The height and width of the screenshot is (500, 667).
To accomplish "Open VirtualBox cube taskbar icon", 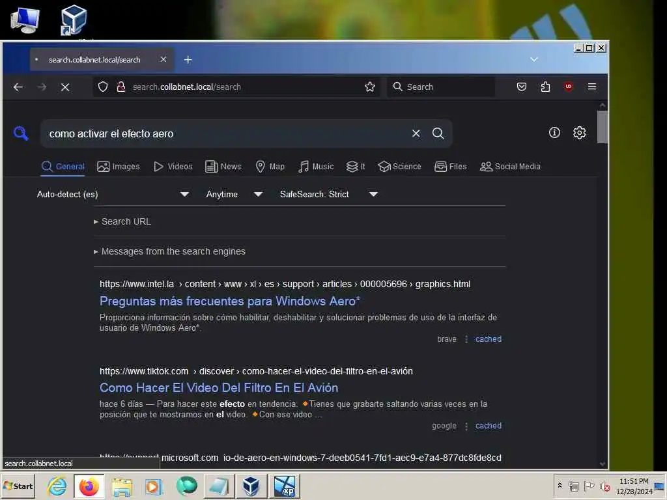I will tap(251, 486).
